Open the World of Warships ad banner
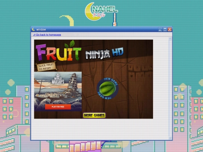The height and width of the screenshot is (152, 203). tap(58, 92)
